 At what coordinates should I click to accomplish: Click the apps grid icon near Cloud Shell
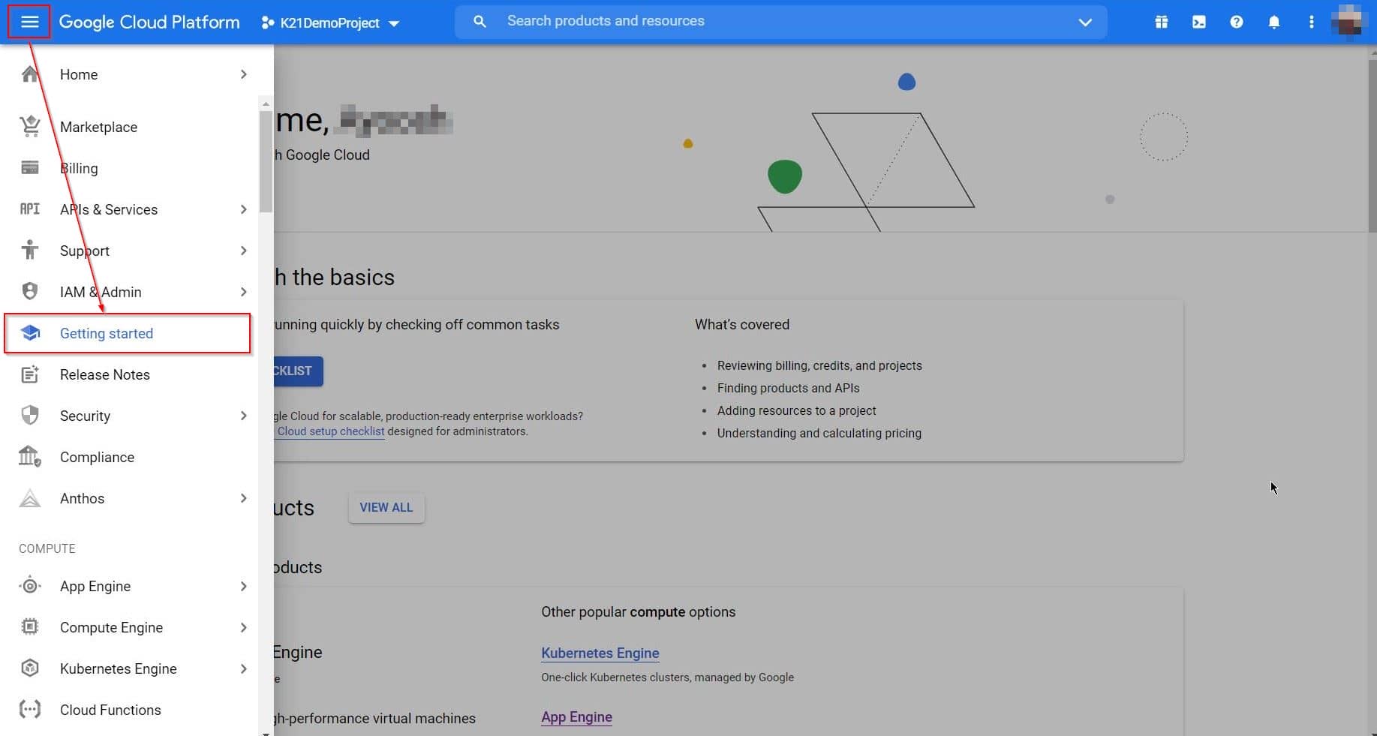coord(1161,22)
